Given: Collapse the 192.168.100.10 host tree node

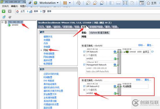Looking at the screenshot, I should click(2, 22).
